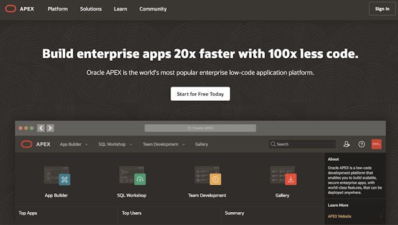This screenshot has height=225, width=398.
Task: Click the Team Development tile label
Action: coord(207,195)
